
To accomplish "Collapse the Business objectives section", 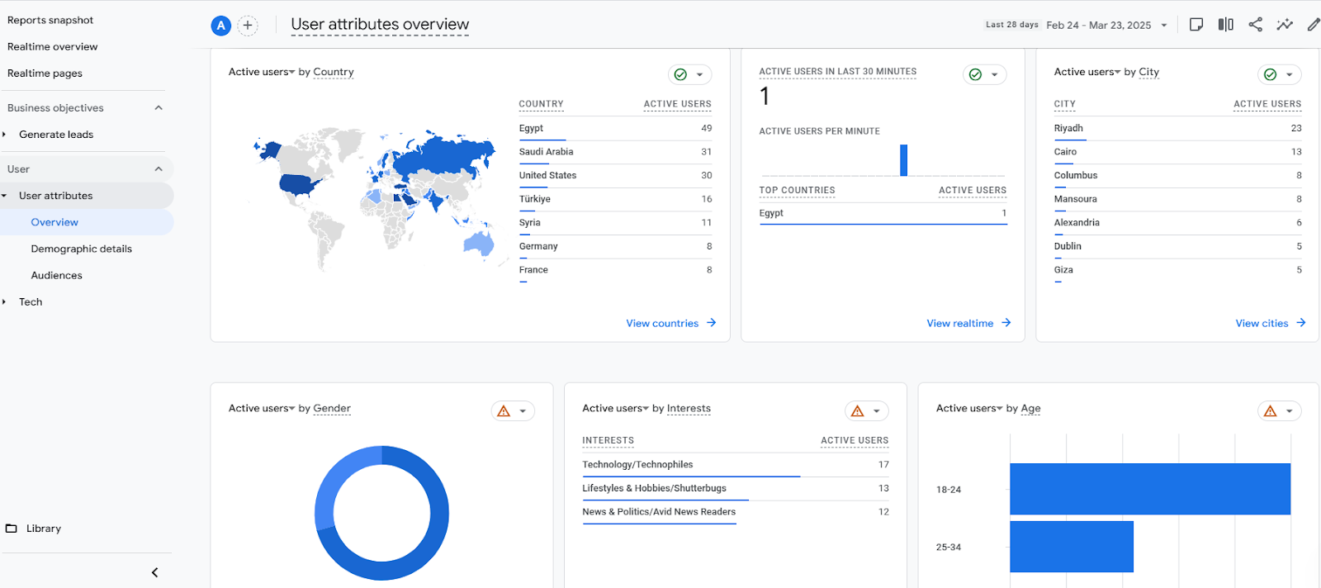I will [x=159, y=108].
